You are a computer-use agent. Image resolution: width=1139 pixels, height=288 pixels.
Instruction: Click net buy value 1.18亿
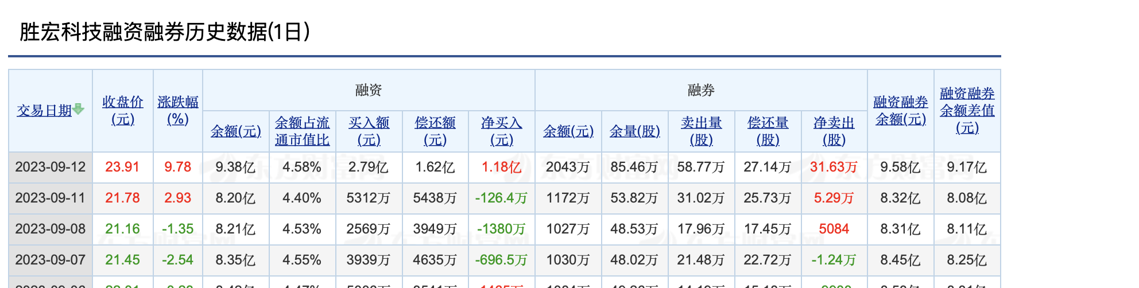coord(502,167)
